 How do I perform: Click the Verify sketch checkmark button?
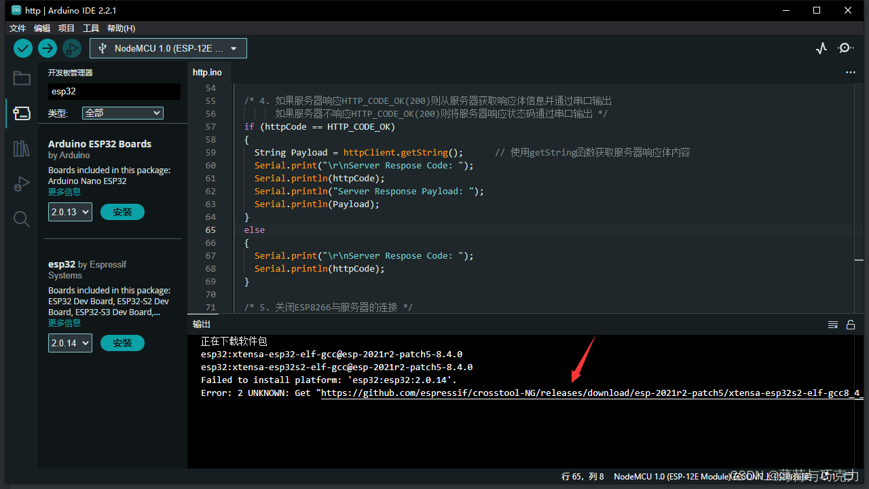pos(23,48)
